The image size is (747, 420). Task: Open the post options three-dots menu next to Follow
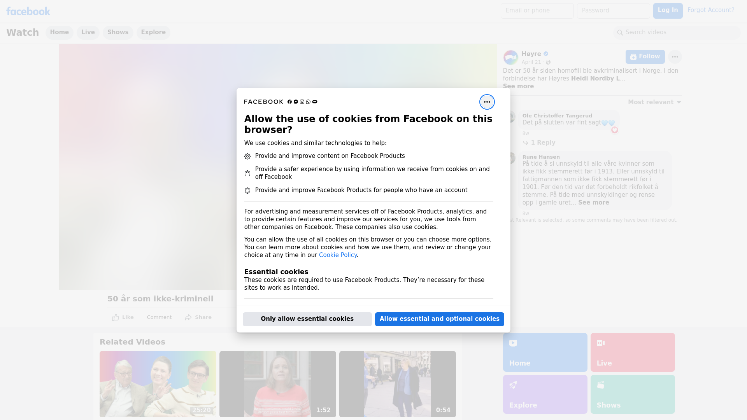pos(675,57)
